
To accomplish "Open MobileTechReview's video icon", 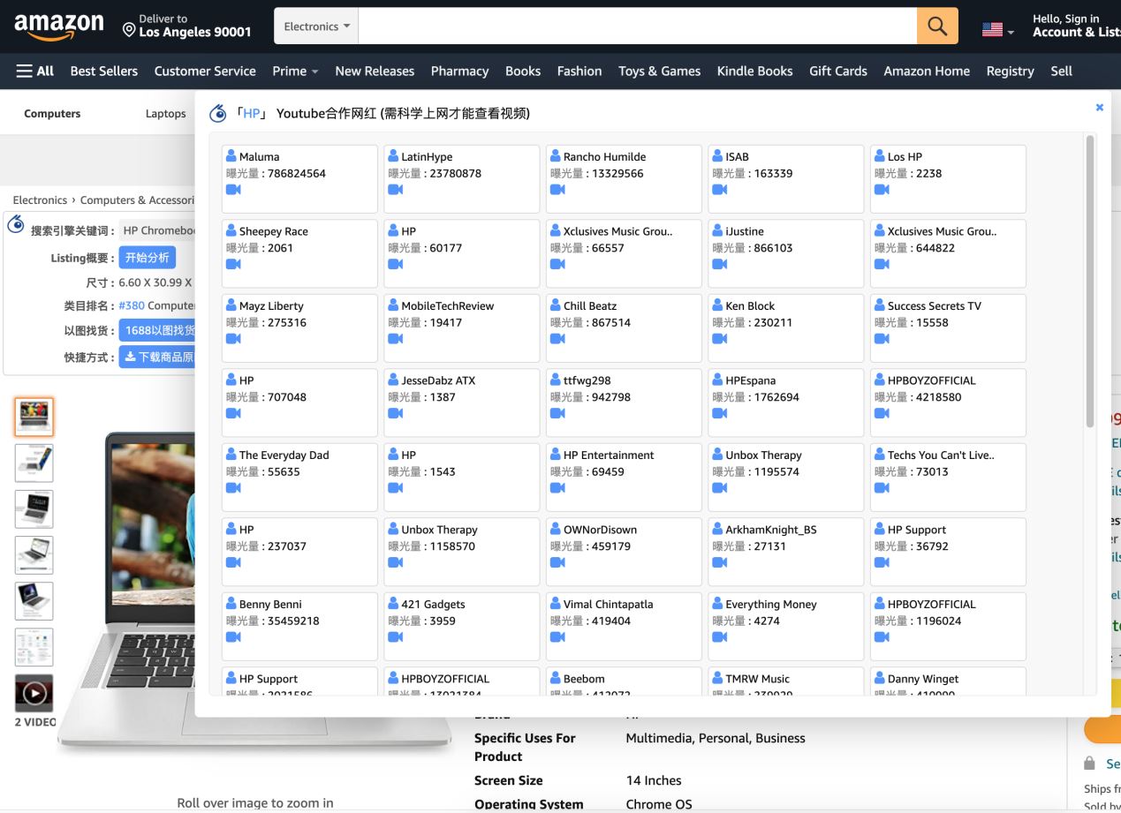I will 396,339.
